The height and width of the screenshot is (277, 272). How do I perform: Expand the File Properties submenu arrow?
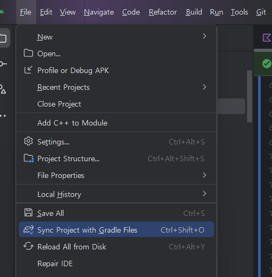(x=204, y=175)
